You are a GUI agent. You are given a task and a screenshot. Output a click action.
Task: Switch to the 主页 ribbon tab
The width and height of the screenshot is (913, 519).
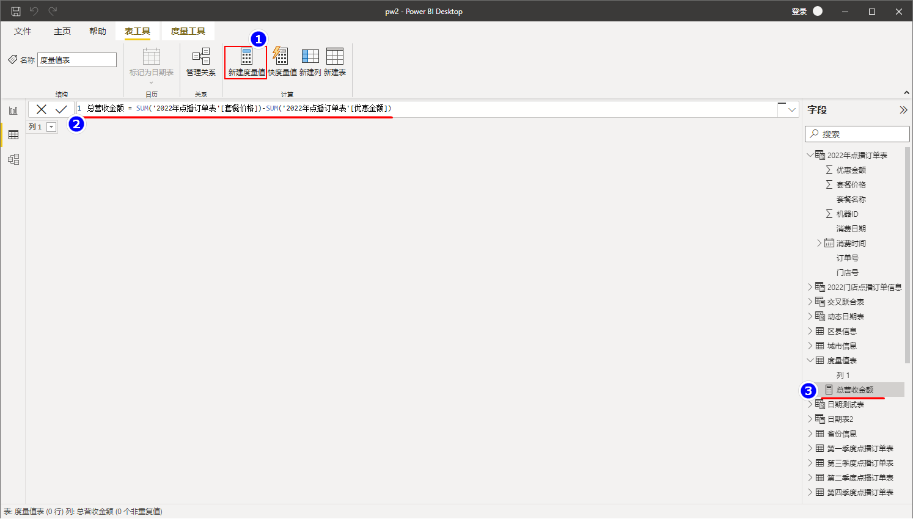tap(62, 31)
